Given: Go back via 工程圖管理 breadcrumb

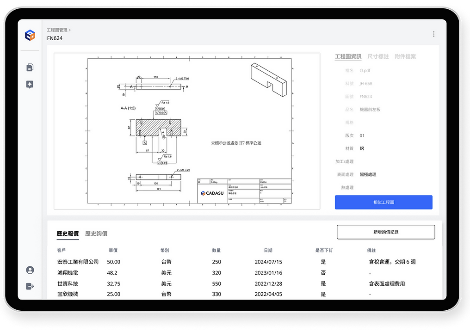Looking at the screenshot, I should point(57,30).
